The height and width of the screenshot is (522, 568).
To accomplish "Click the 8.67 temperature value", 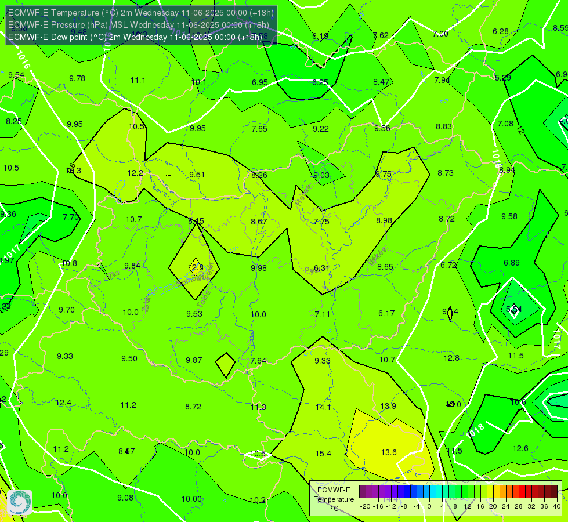I will point(259,222).
